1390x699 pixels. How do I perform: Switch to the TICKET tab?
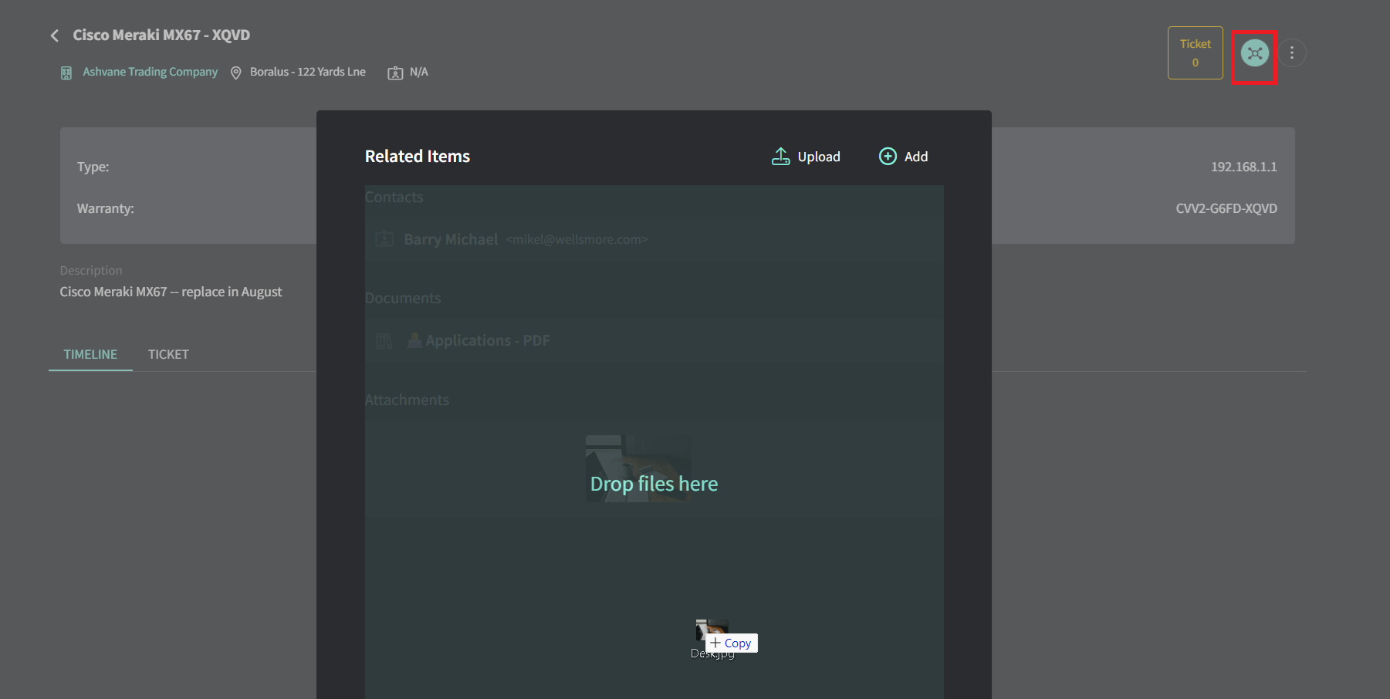(168, 354)
